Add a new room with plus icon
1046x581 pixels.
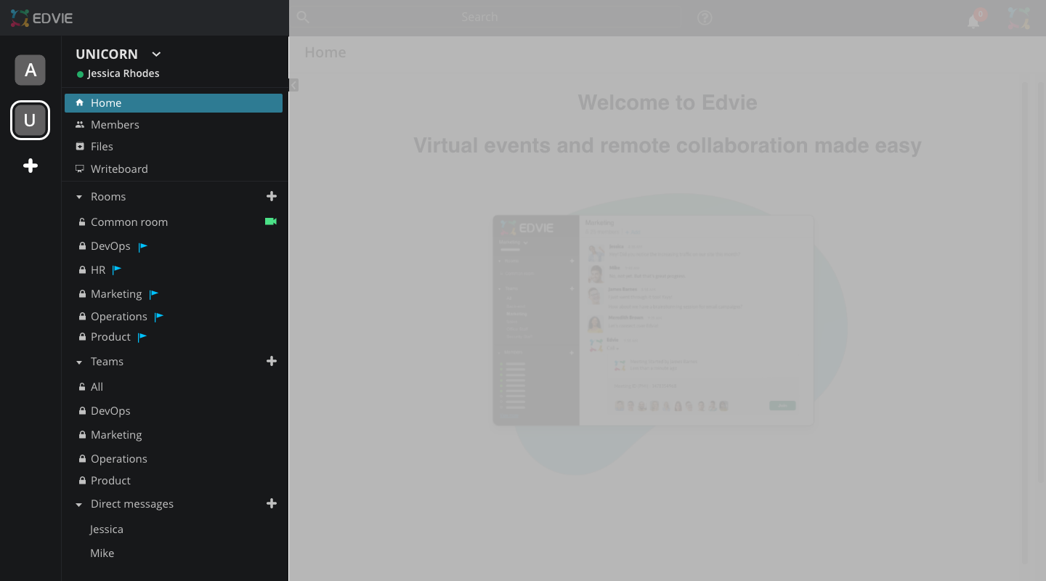coord(272,196)
